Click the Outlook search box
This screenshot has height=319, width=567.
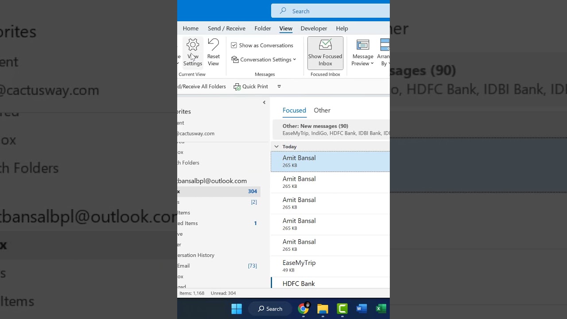tap(330, 11)
